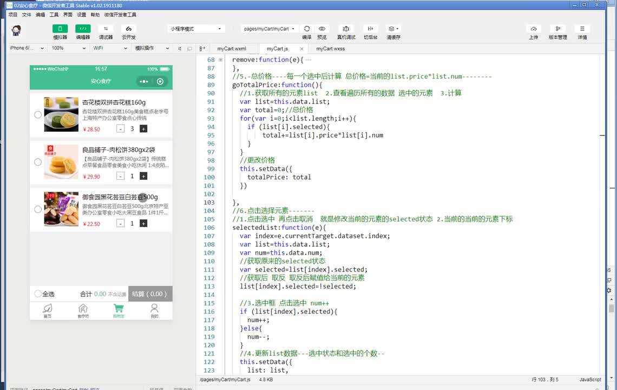This screenshot has width=617, height=390.
Task: Toggle the 全选 select-all radio button
Action: click(x=38, y=294)
